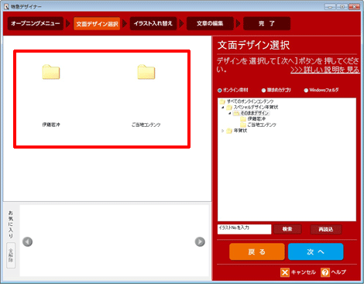This screenshot has height=284, width=364.
Task: Select the middle カテゴリ radio button
Action: [x=263, y=91]
